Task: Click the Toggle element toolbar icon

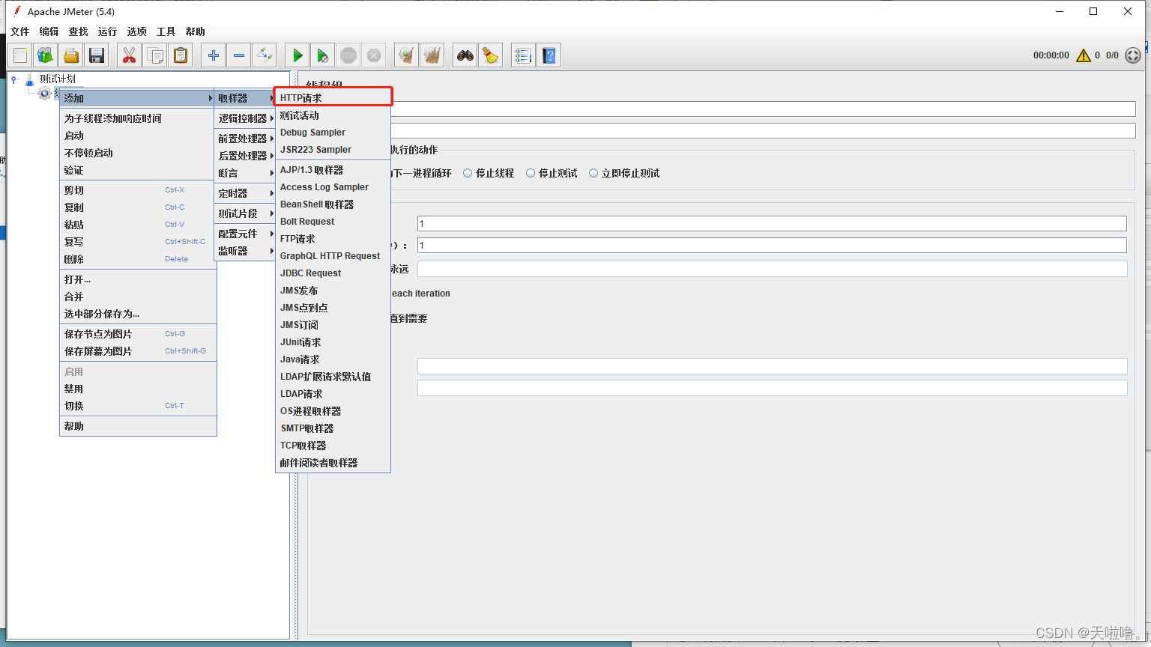Action: pyautogui.click(x=265, y=55)
